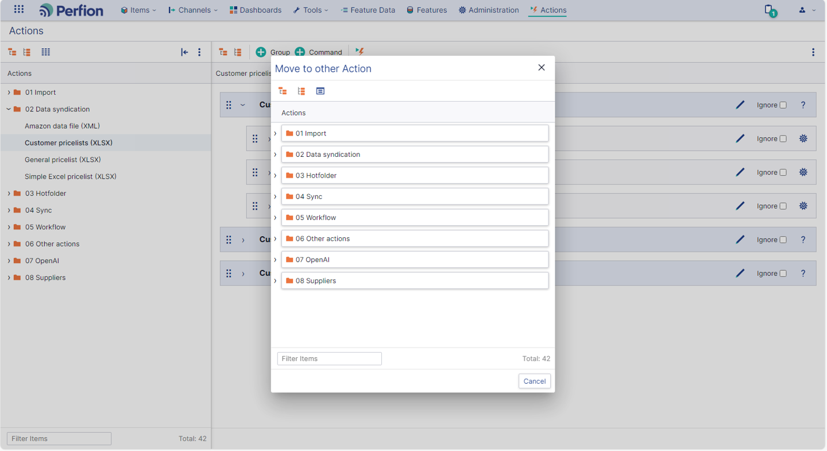Open Dashboards from the top navigation
This screenshot has height=451, width=827.
coord(256,10)
